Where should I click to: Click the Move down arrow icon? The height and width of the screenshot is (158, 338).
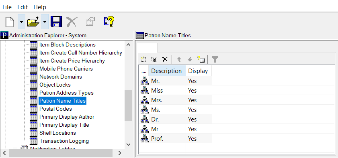click(x=190, y=59)
